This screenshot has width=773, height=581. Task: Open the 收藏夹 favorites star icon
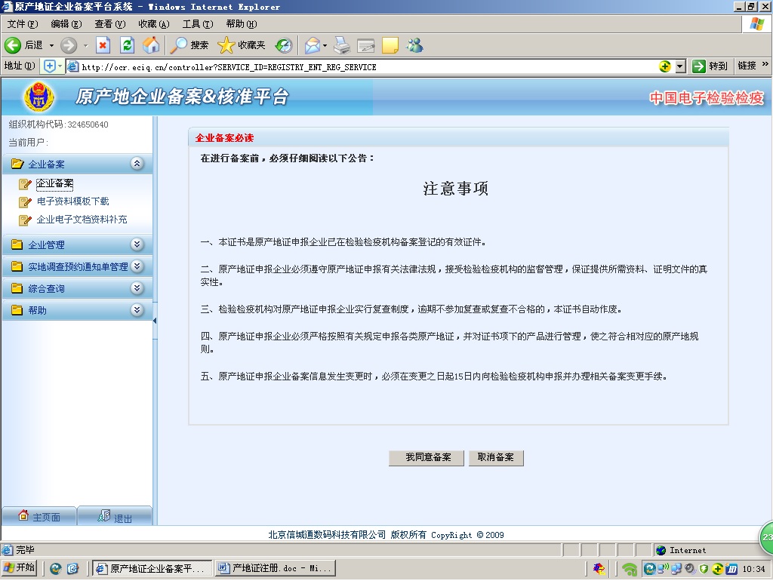coord(229,45)
